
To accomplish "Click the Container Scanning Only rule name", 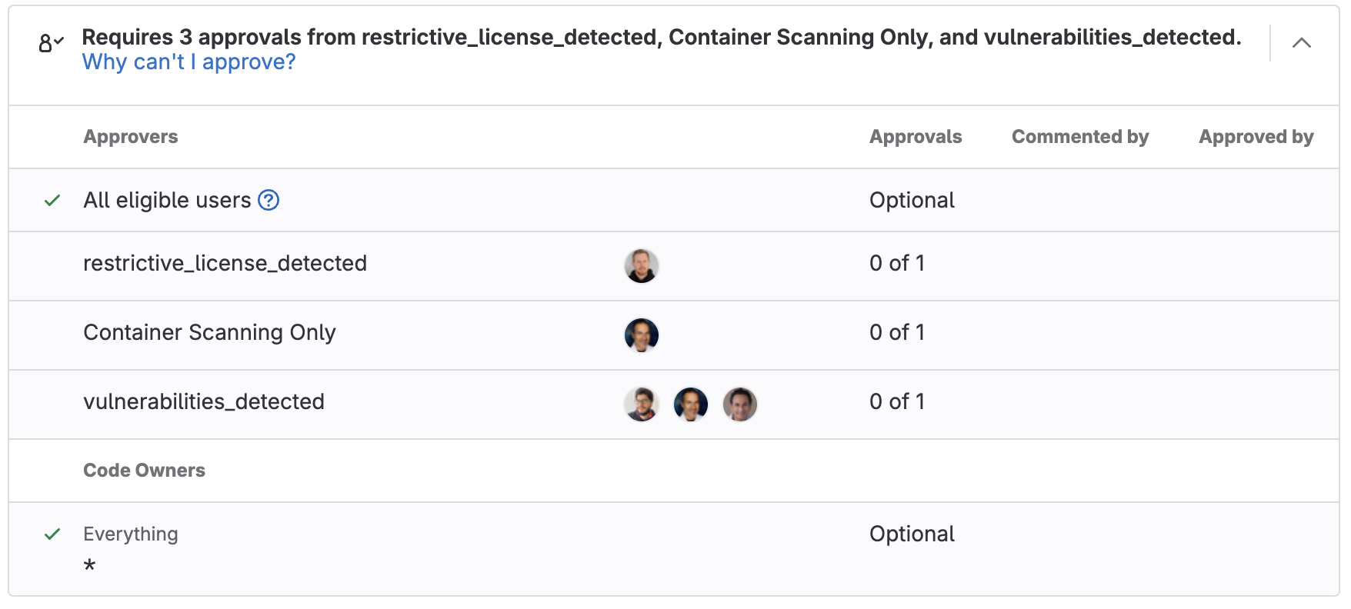I will coord(209,333).
